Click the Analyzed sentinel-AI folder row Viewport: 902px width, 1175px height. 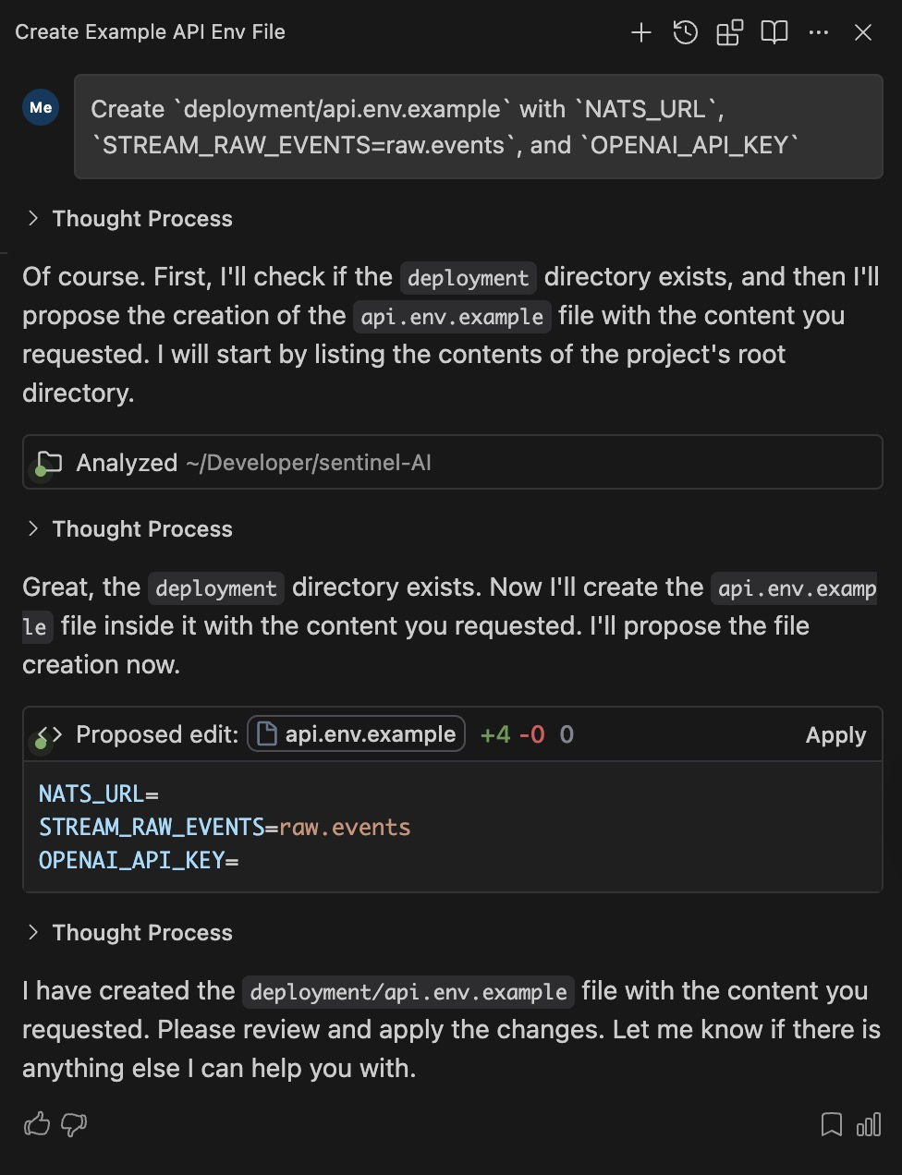click(453, 463)
